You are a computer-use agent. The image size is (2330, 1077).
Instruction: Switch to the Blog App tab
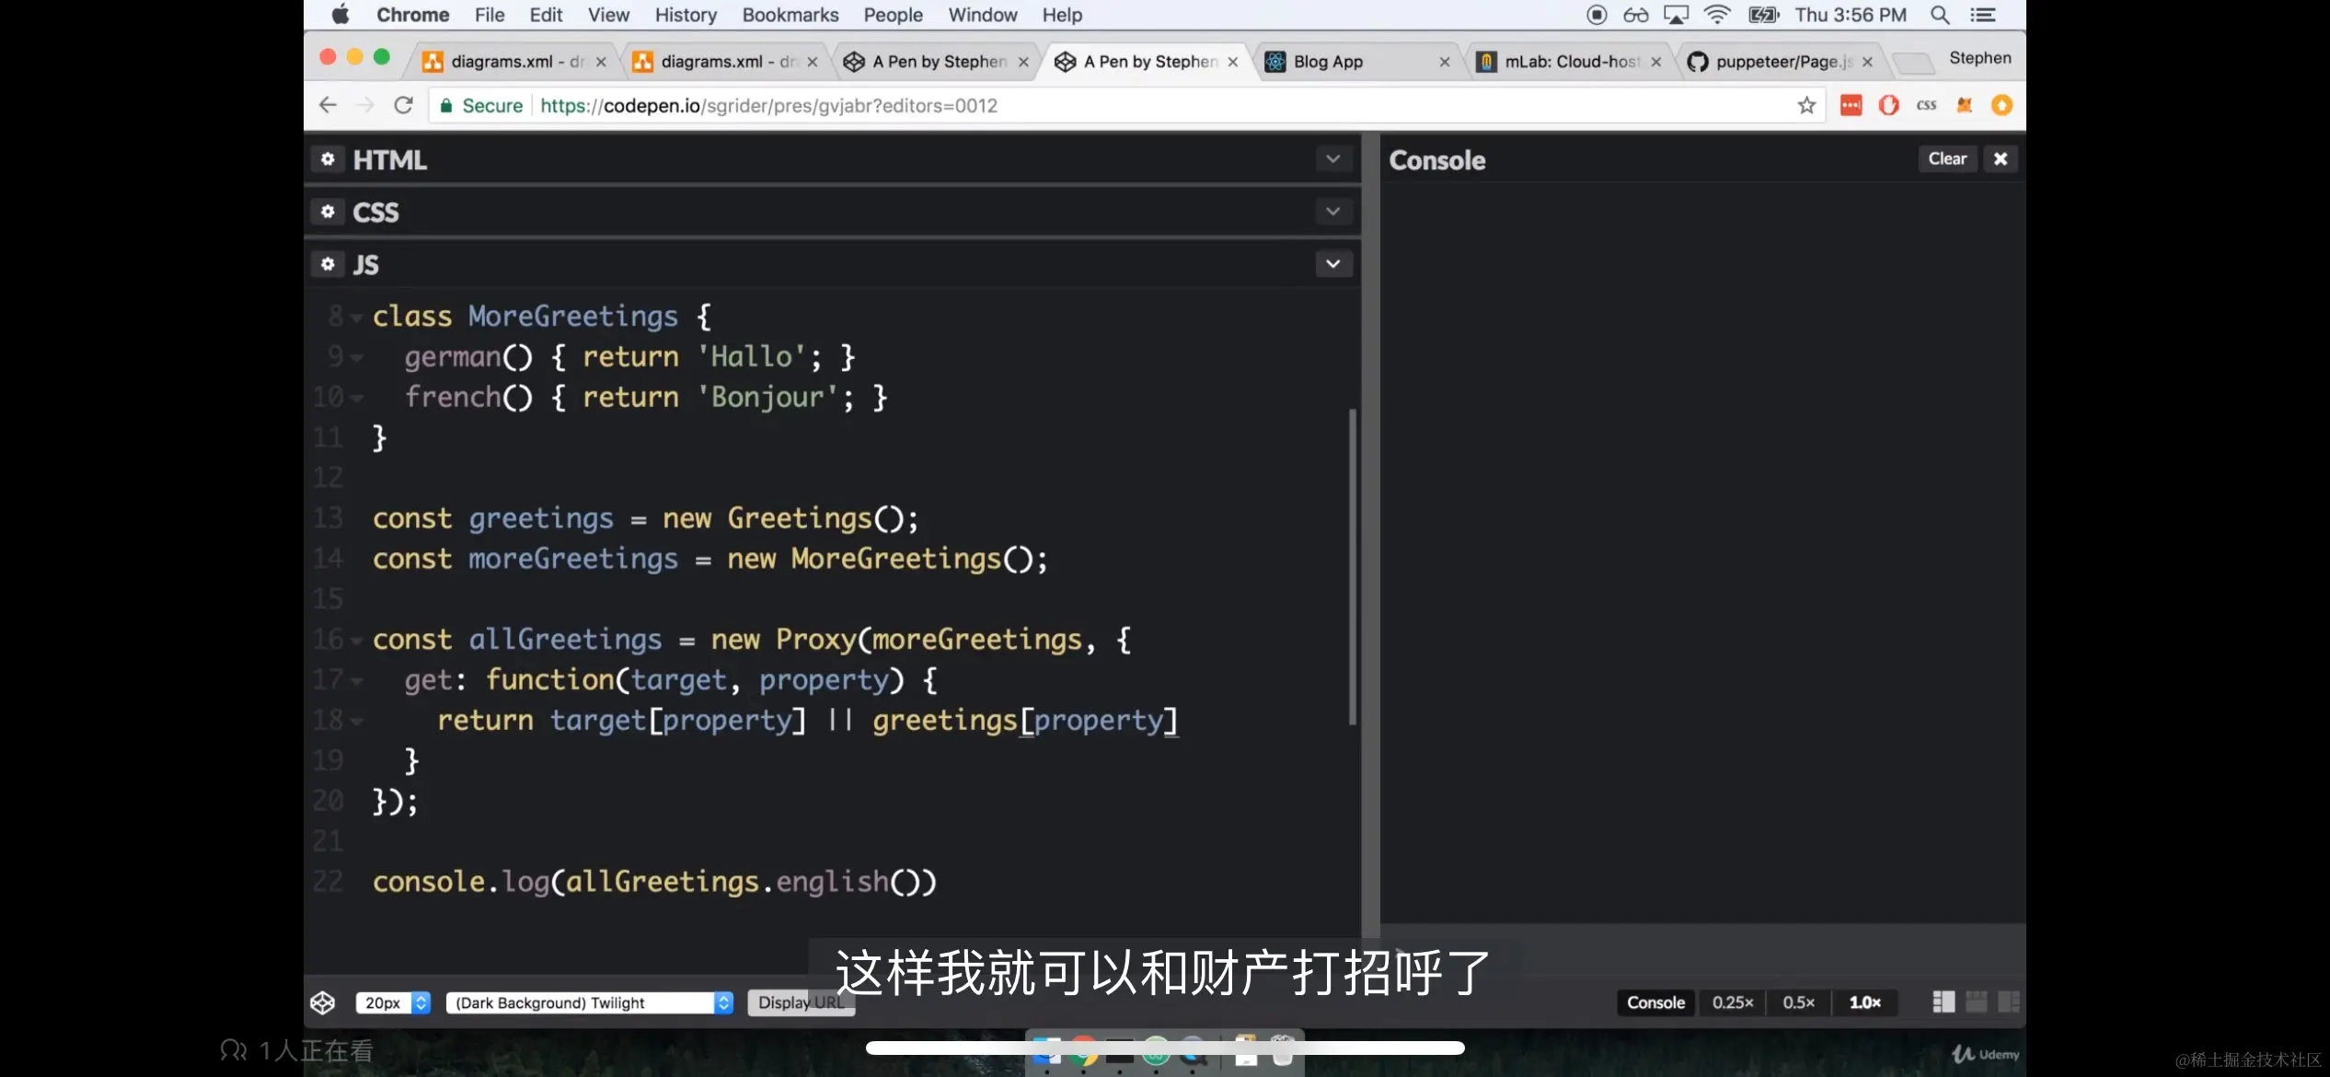coord(1327,62)
